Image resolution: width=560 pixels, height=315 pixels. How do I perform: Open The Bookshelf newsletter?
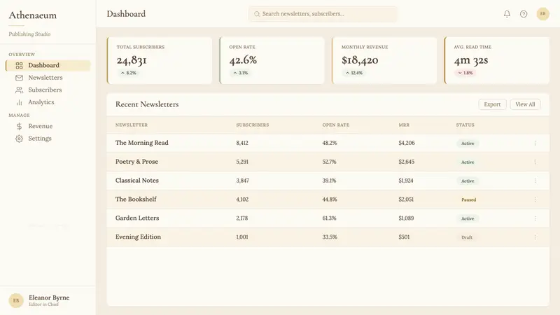click(x=136, y=199)
